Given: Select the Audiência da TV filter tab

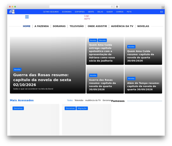Looking at the screenshot, I should click(x=93, y=100).
